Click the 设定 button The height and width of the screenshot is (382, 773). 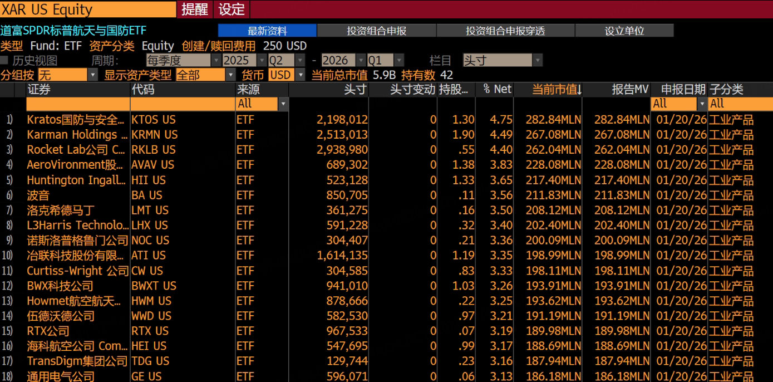pos(232,9)
